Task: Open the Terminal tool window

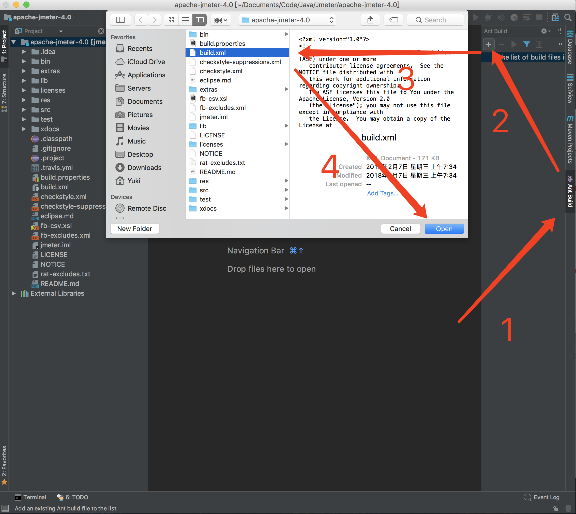Action: (x=31, y=497)
